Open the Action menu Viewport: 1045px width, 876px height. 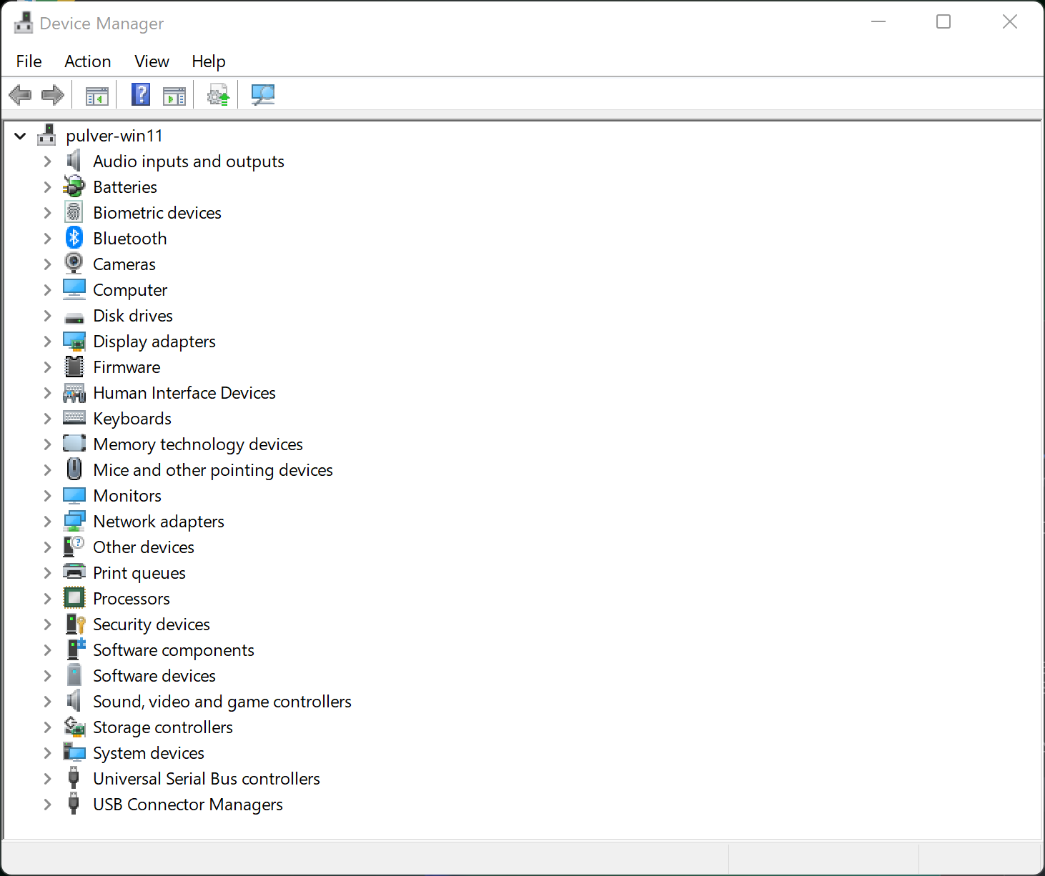(87, 61)
